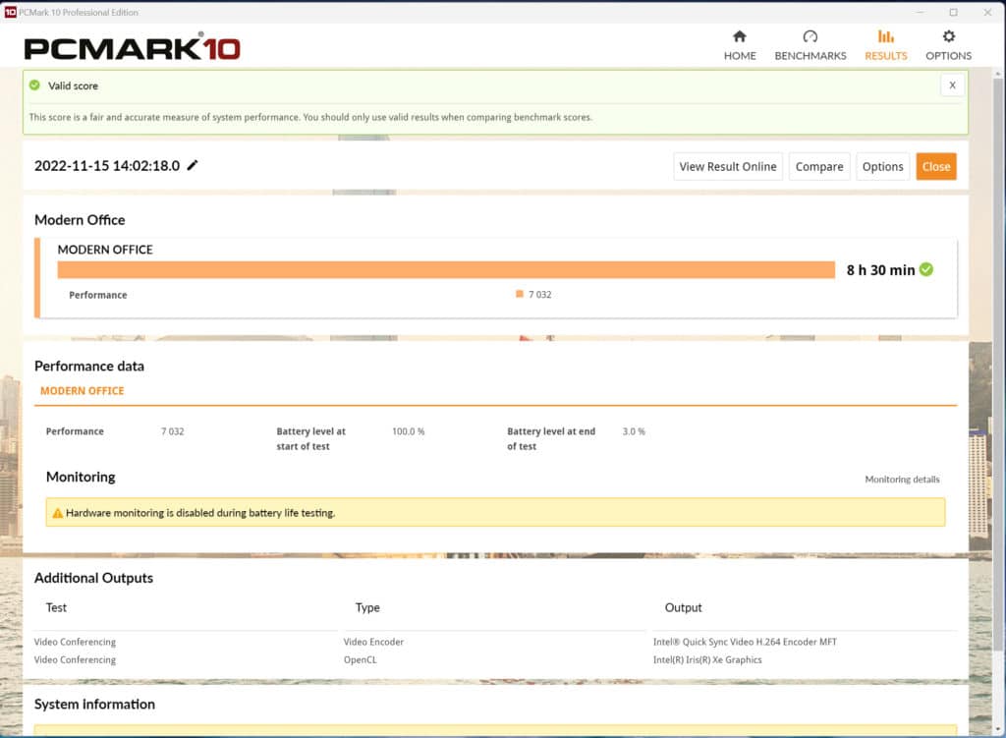Click the scrollbar down arrow
The width and height of the screenshot is (1006, 738).
coord(998,730)
